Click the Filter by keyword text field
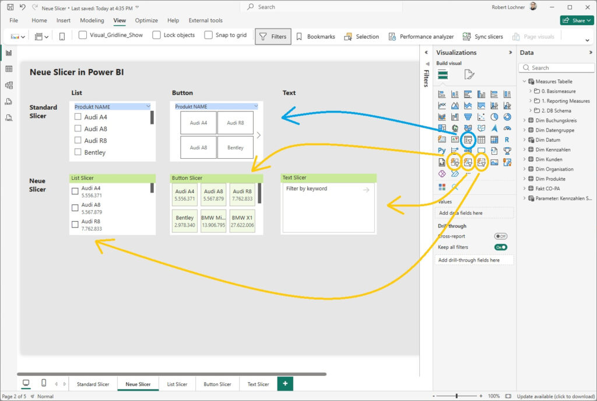Screen dimensions: 597x401 click(x=321, y=189)
